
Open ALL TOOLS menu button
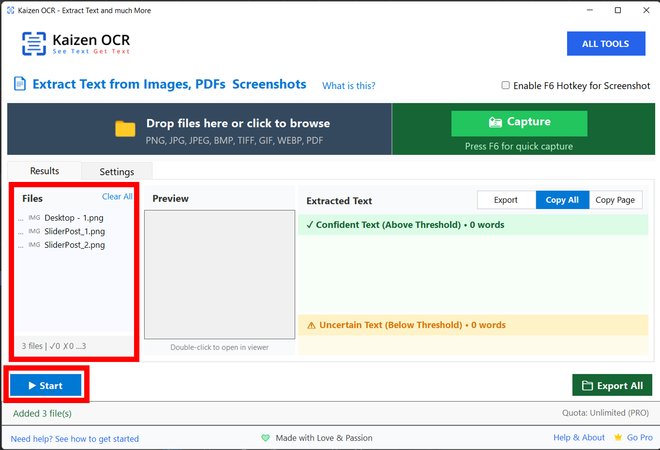606,44
